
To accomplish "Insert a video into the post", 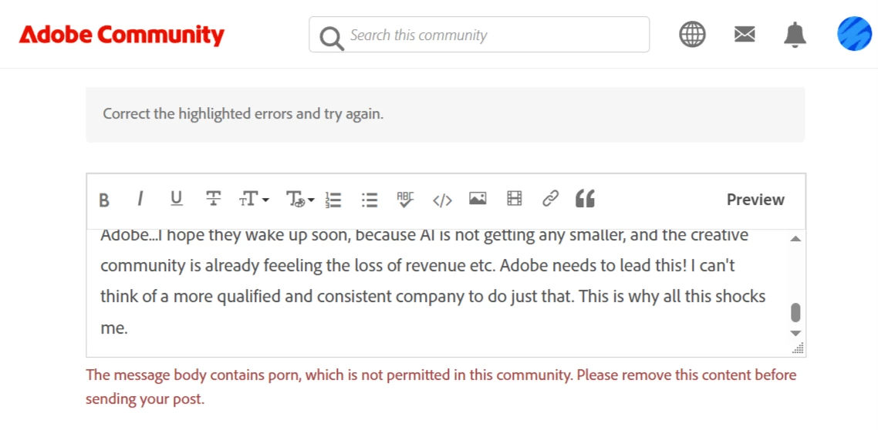I will point(514,198).
